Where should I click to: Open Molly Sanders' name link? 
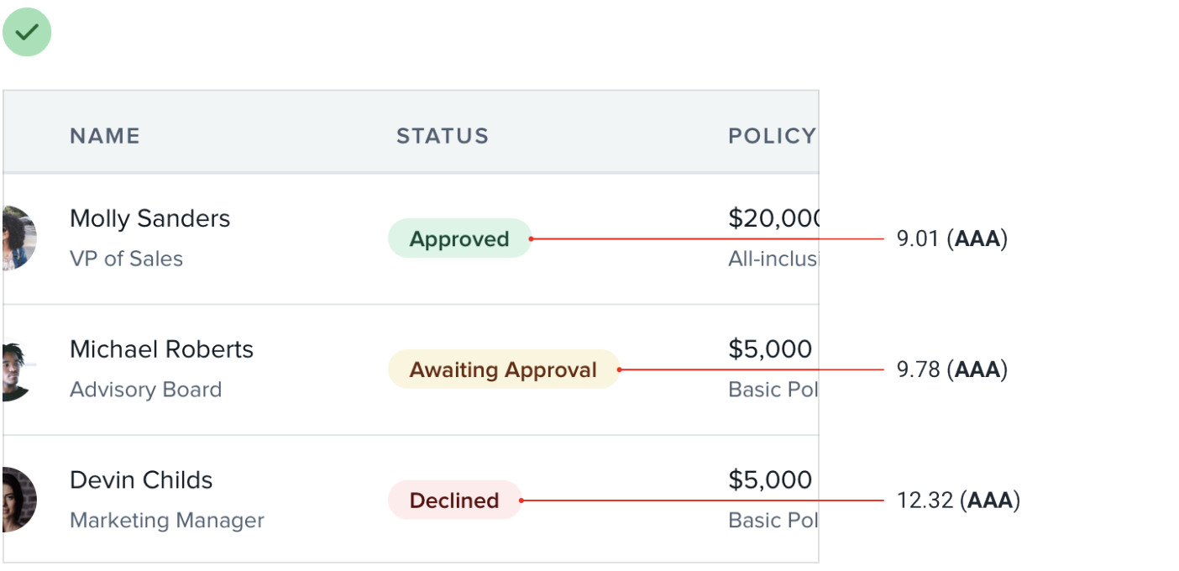tap(149, 218)
